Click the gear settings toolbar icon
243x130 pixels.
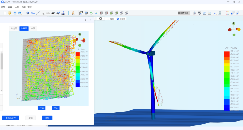coord(28,13)
